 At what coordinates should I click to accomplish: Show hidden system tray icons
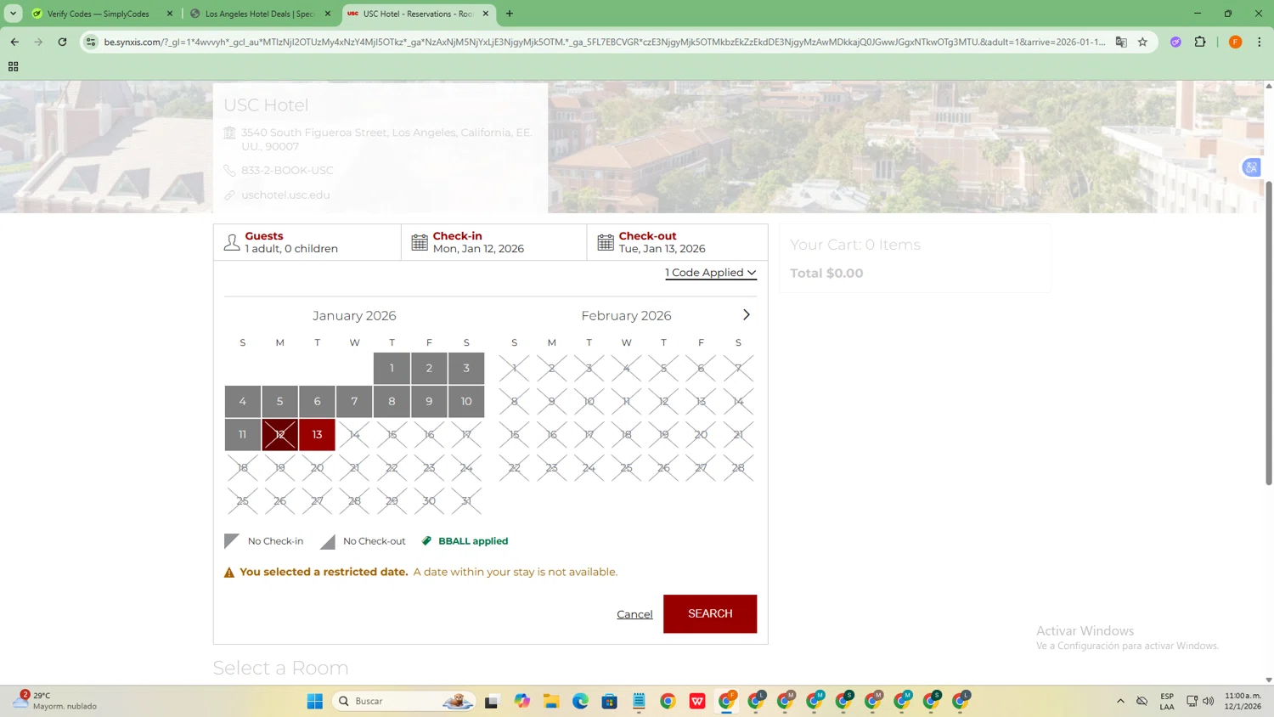(x=1120, y=701)
